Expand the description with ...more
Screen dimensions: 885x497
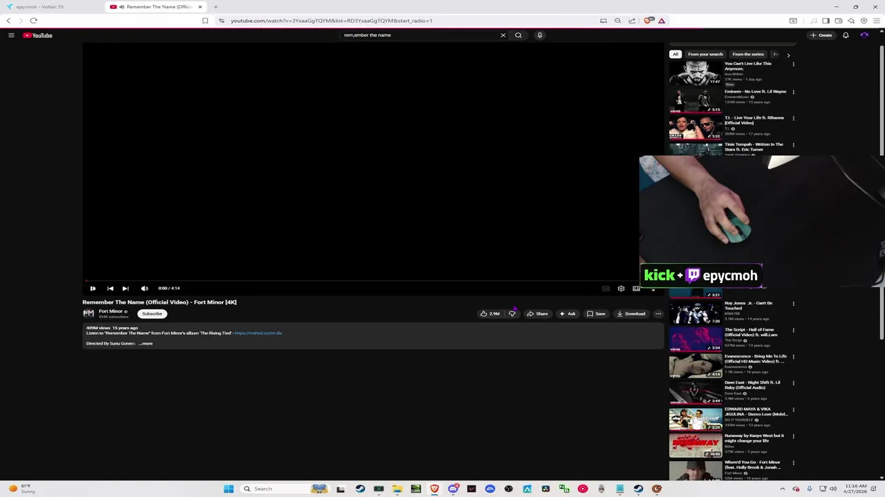click(x=146, y=343)
